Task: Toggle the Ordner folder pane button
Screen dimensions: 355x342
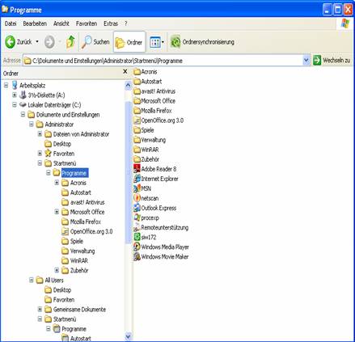Action: (129, 42)
